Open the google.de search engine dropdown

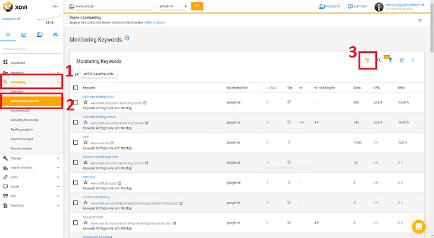(x=173, y=6)
